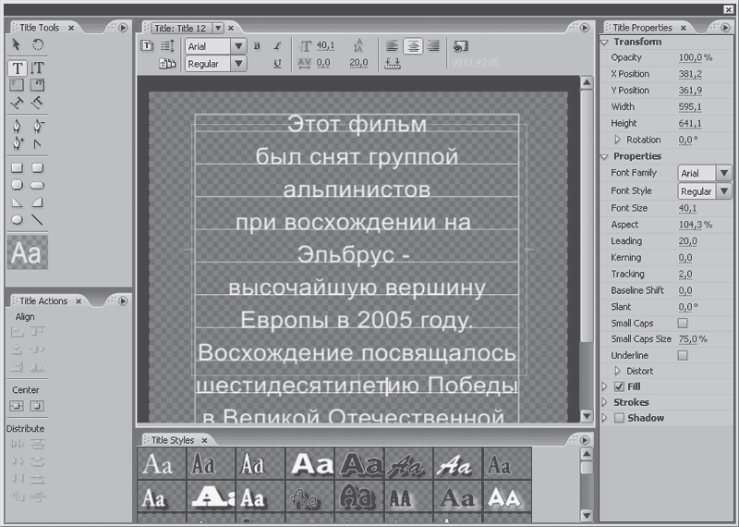Viewport: 739px width, 527px height.
Task: Select the Line tool
Action: (37, 219)
